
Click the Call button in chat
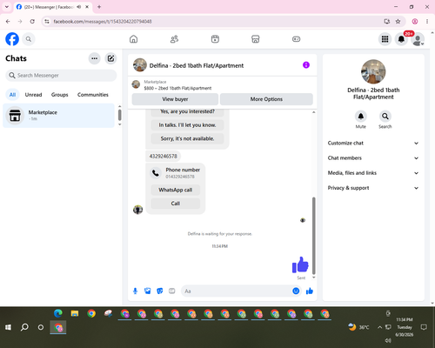click(x=176, y=204)
